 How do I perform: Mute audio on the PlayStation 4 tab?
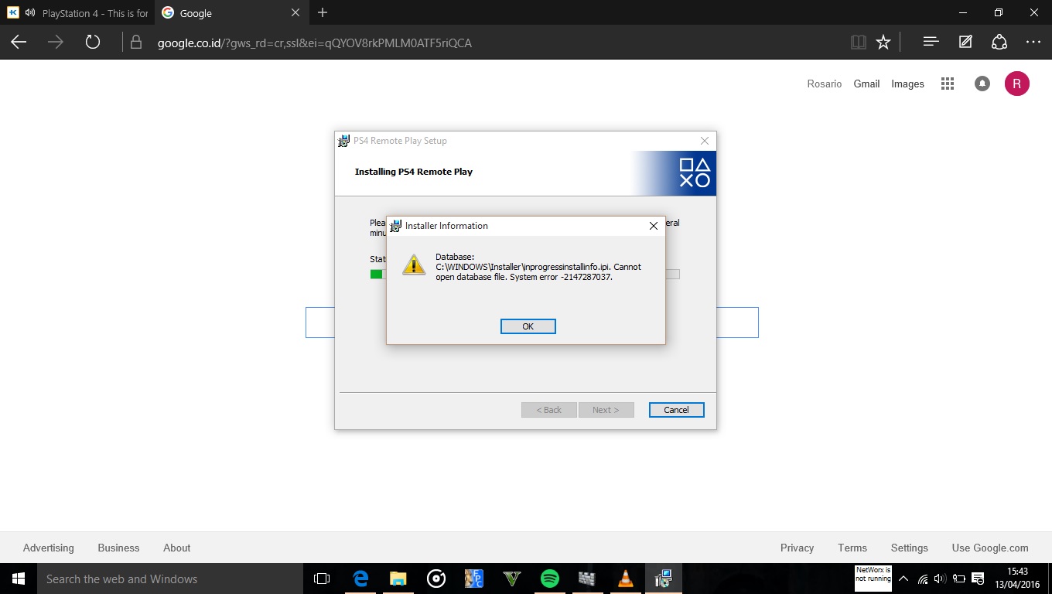coord(30,13)
